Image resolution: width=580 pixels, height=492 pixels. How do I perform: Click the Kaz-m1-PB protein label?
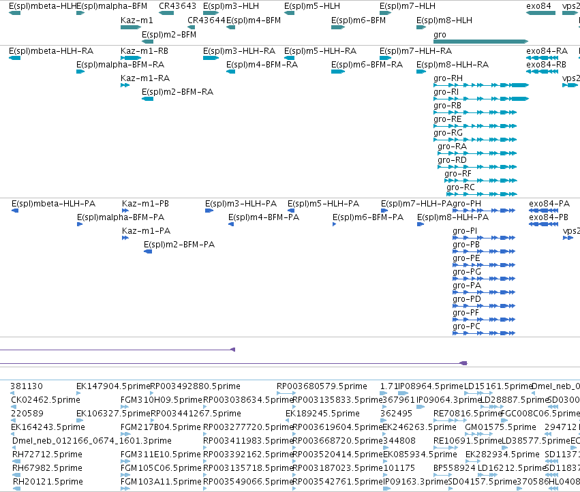click(x=145, y=204)
